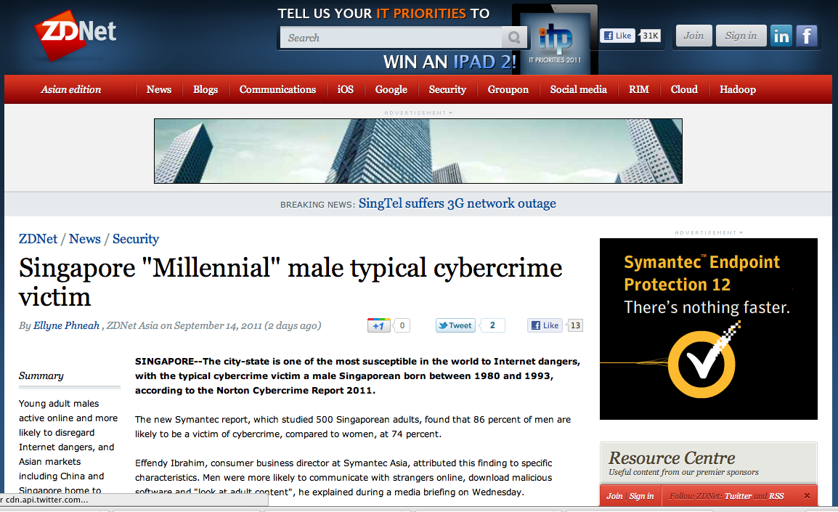Open the Security menu item

[447, 89]
